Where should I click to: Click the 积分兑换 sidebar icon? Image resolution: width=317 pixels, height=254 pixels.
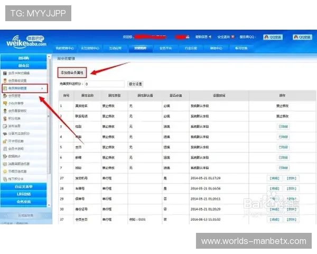point(5,119)
